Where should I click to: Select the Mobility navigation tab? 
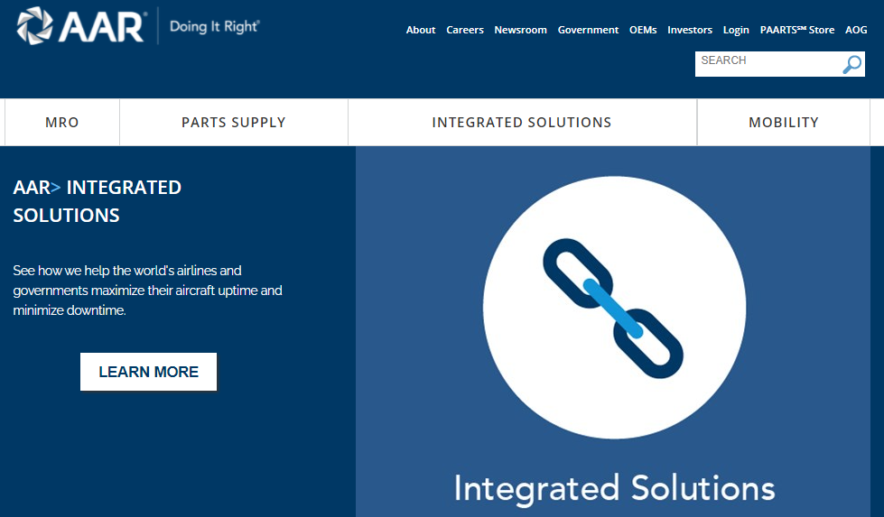pos(783,122)
